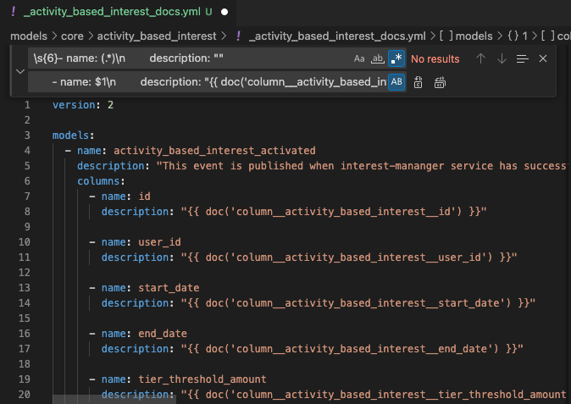The width and height of the screenshot is (571, 404).
Task: Toggle Preserve Case in replace field
Action: tap(396, 82)
